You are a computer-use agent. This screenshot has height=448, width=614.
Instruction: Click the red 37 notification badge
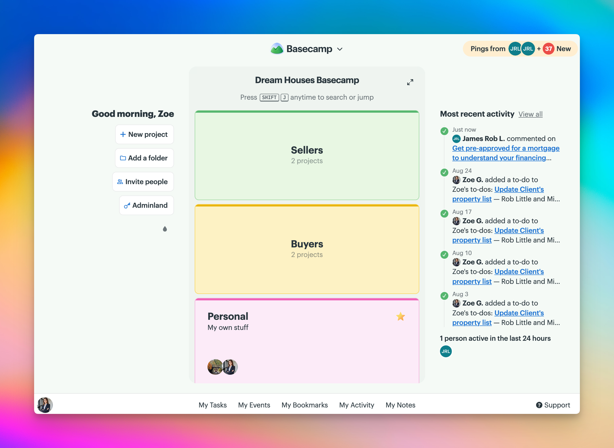click(x=548, y=49)
